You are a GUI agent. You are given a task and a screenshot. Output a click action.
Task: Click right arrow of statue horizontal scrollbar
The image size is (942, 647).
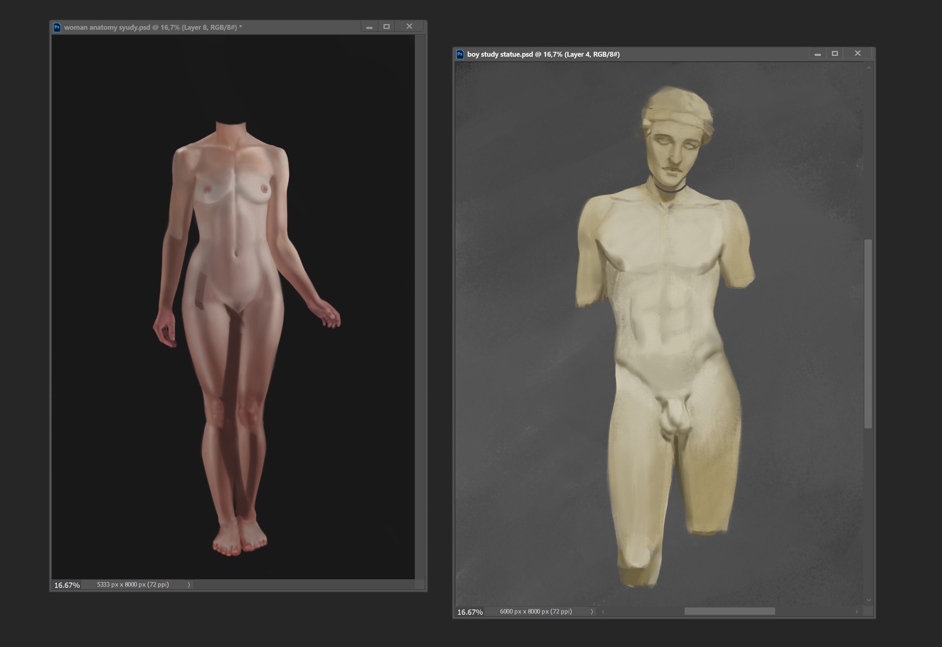(x=856, y=612)
